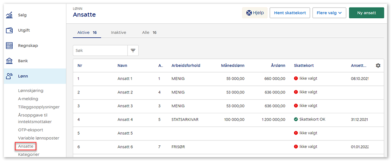This screenshot has width=391, height=161.
Task: Click the Lønn person icon
Action: [x=9, y=76]
